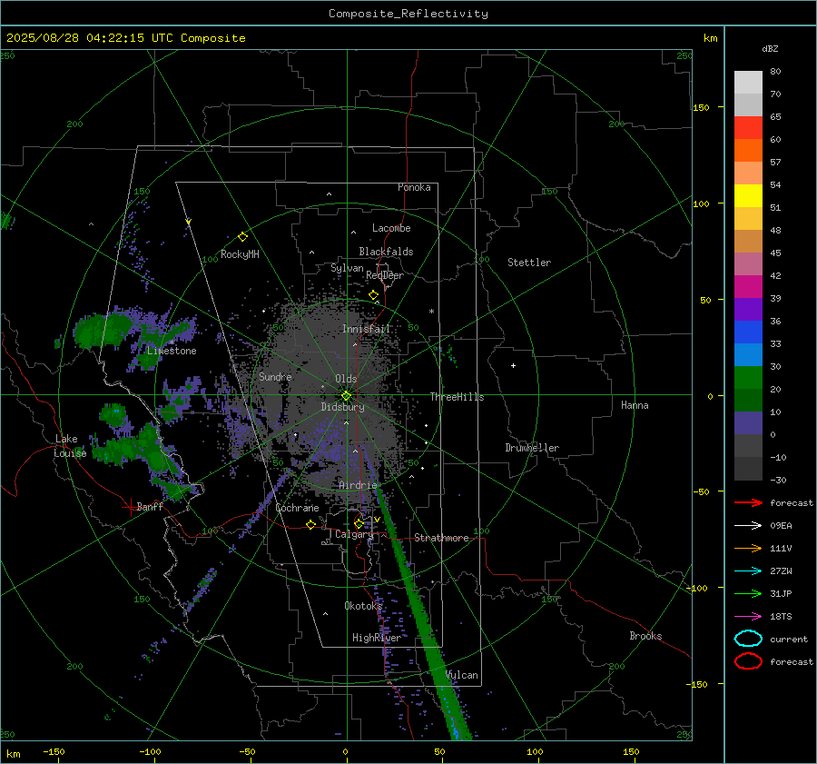
Task: Click the Brooks city label
Action: pos(645,636)
